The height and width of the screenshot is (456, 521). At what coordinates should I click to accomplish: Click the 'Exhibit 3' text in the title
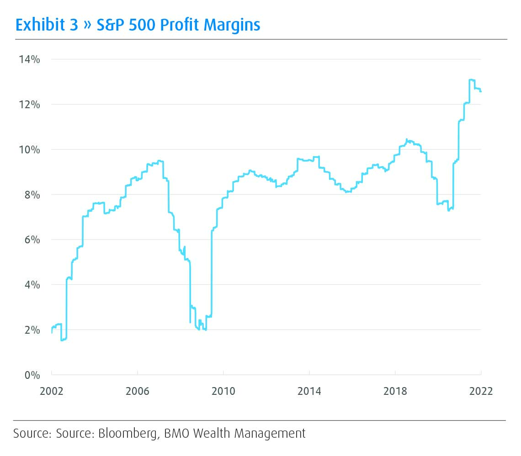click(47, 25)
